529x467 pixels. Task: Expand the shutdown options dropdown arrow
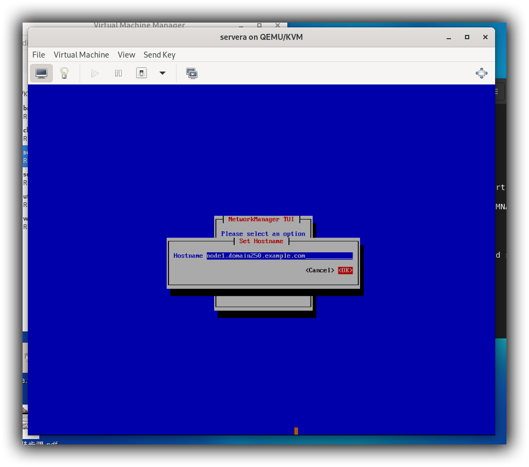[x=163, y=73]
